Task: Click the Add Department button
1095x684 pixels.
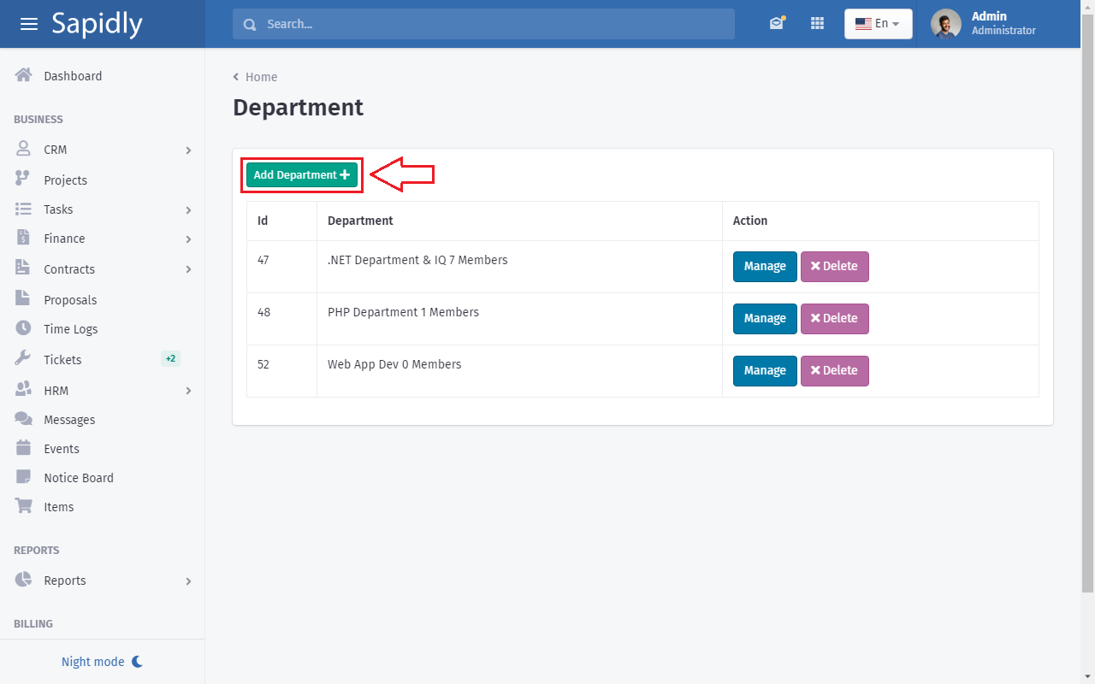Action: click(x=302, y=174)
